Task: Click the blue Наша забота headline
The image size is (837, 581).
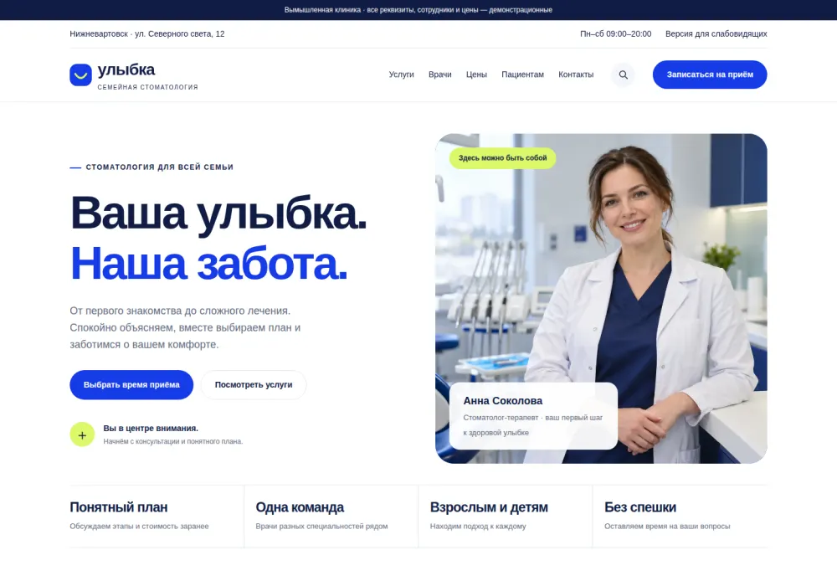Action: click(208, 263)
